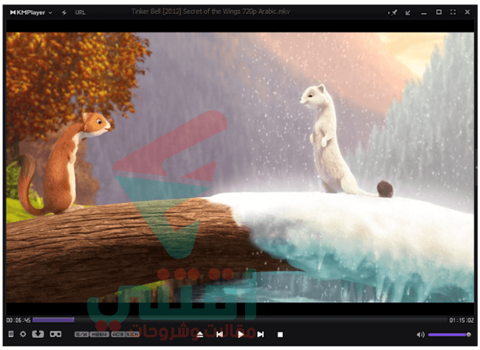The width and height of the screenshot is (480, 350).
Task: Click the eject open-file button
Action: coord(199,334)
